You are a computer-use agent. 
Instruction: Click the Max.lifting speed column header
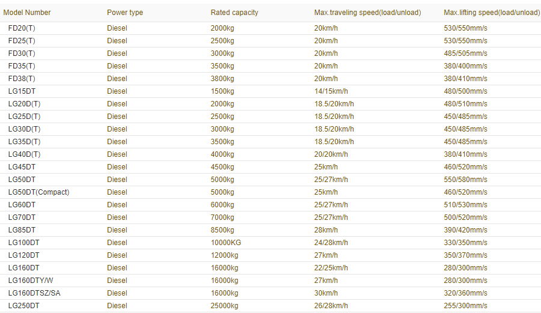pos(492,13)
